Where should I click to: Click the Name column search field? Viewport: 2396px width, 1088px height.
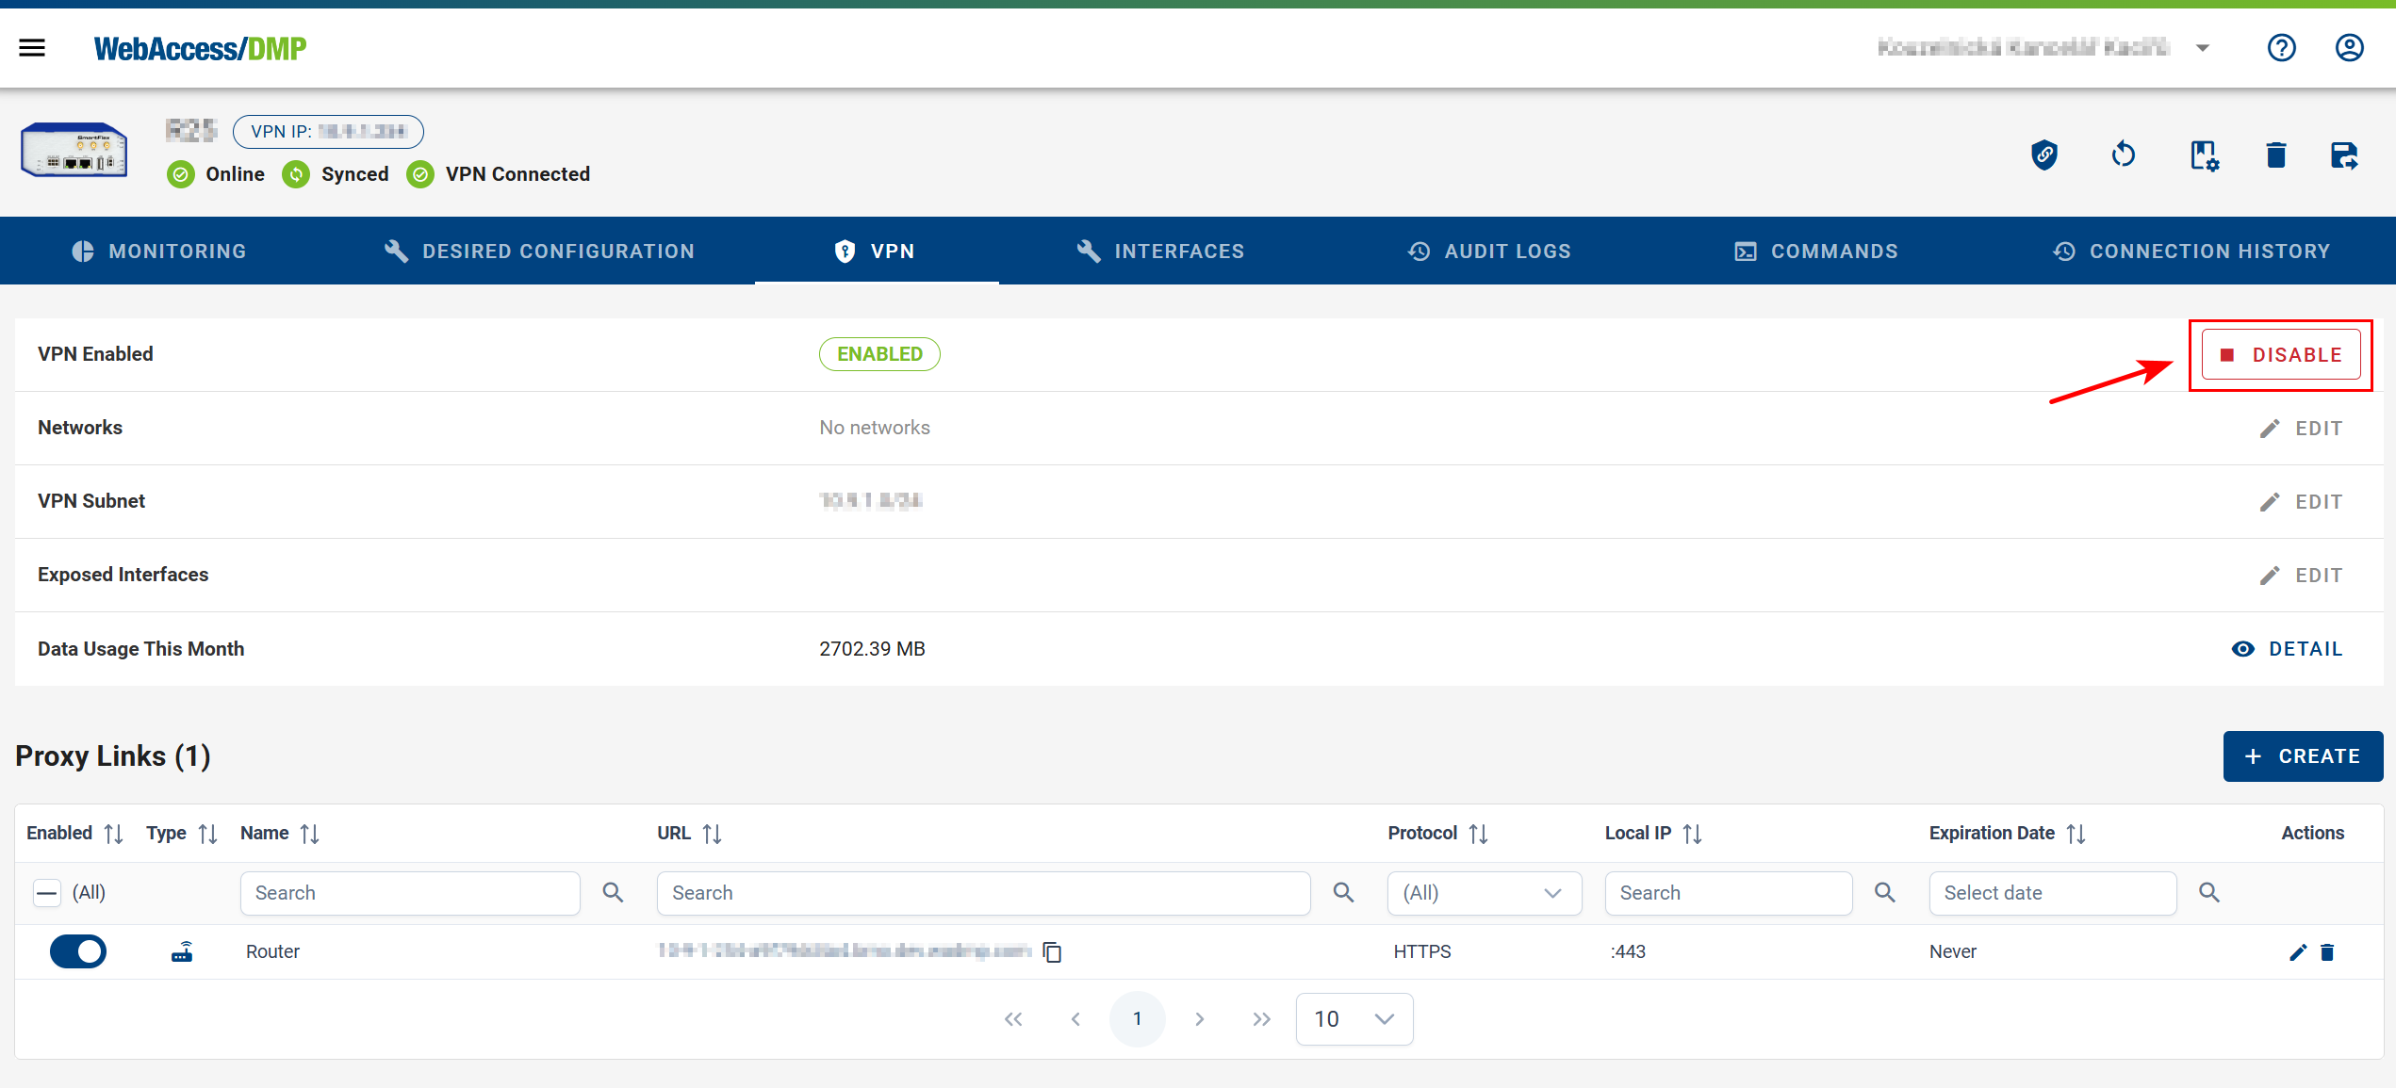[410, 893]
